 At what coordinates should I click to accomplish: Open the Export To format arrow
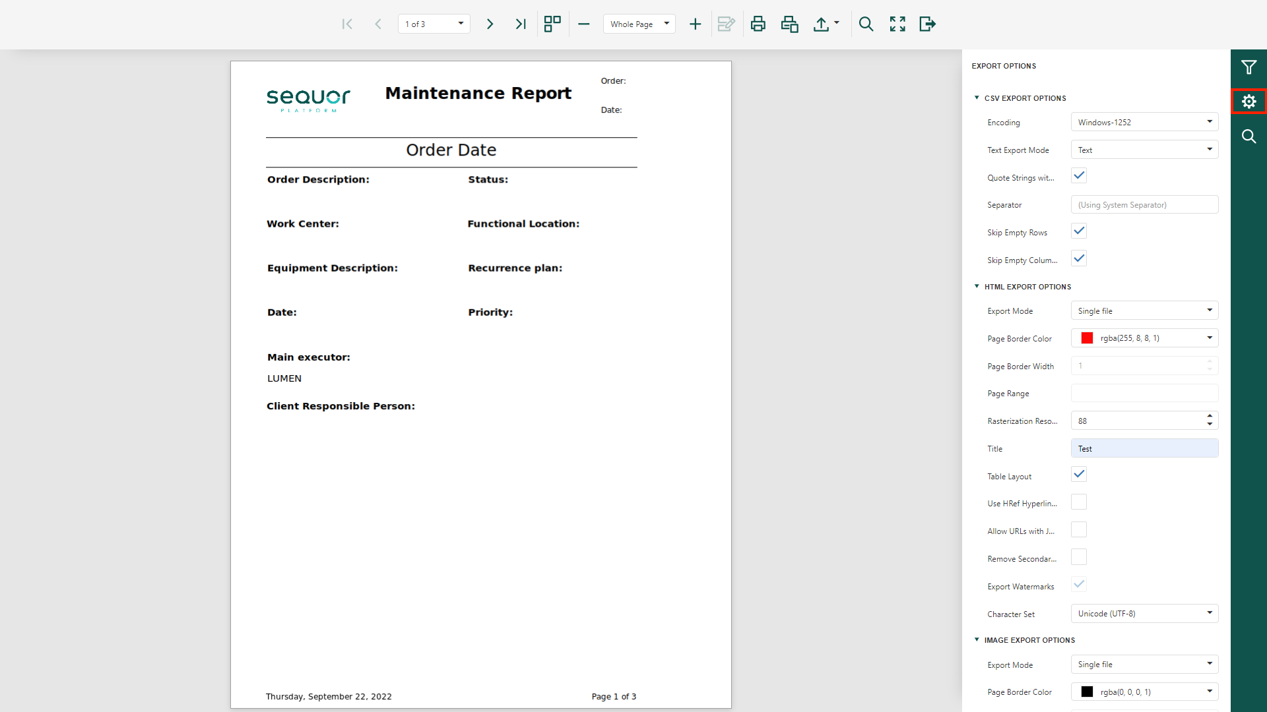(837, 23)
